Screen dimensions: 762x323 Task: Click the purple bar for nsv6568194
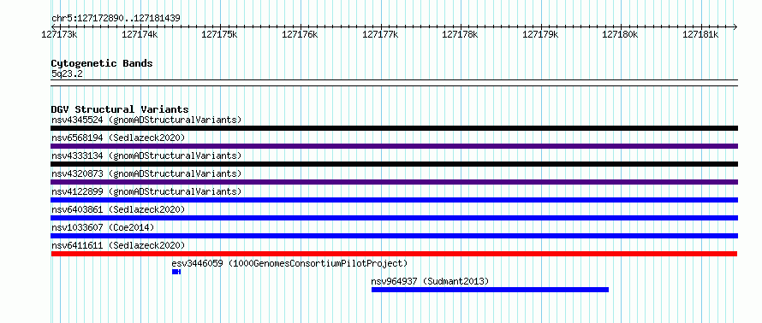coord(394,146)
